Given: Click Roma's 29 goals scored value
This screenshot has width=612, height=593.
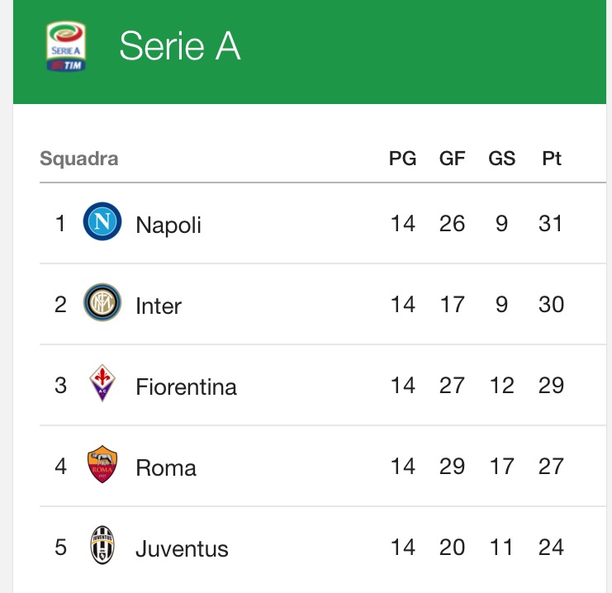Looking at the screenshot, I should pos(452,466).
